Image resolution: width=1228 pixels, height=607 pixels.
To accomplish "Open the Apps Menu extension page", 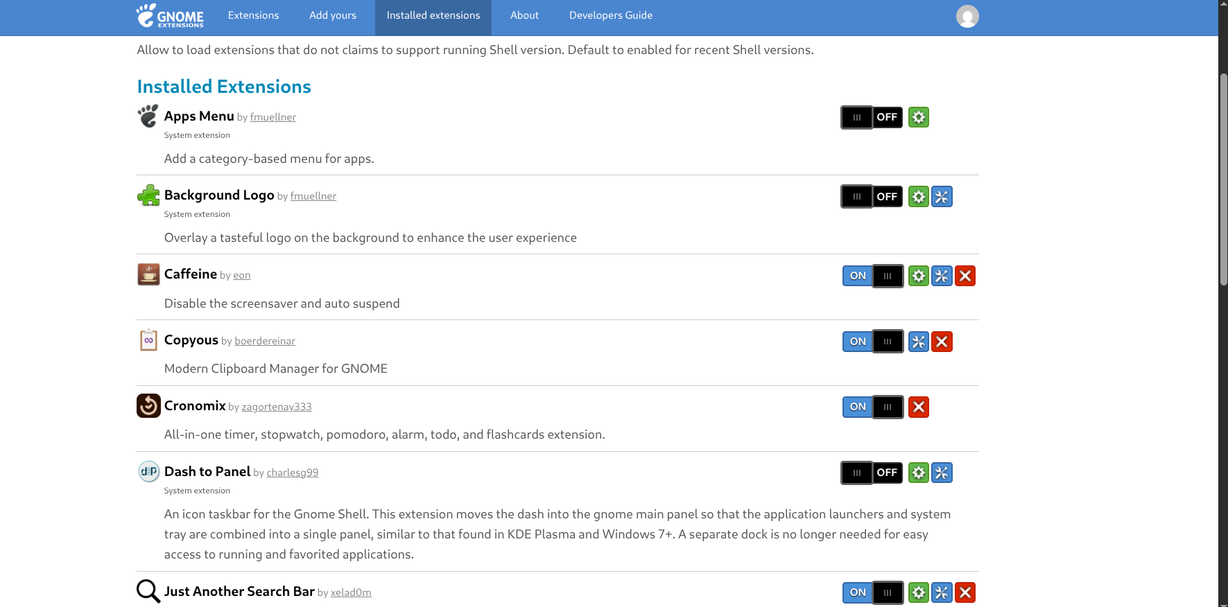I will pyautogui.click(x=199, y=116).
